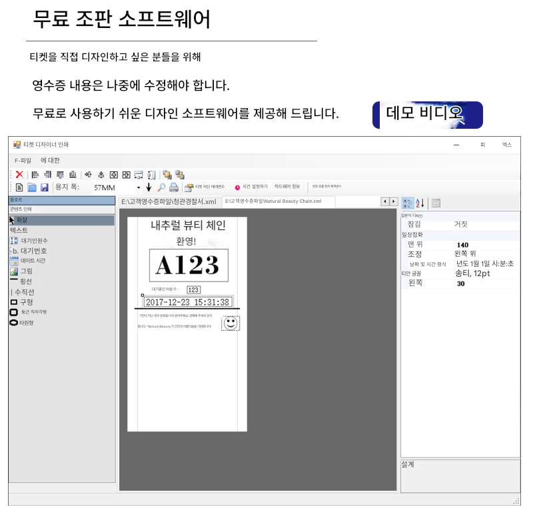The width and height of the screenshot is (533, 517).
Task: Click the 140 top value field
Action: click(x=462, y=245)
